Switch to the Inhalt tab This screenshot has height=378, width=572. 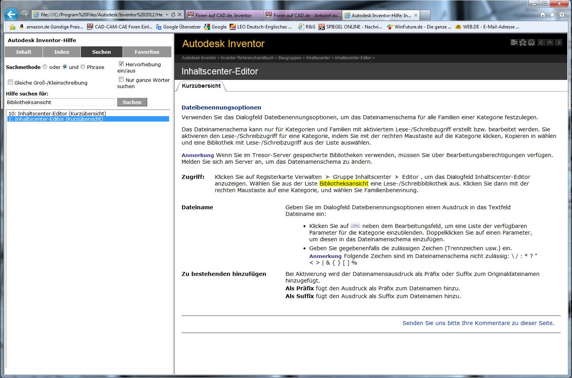coord(23,52)
